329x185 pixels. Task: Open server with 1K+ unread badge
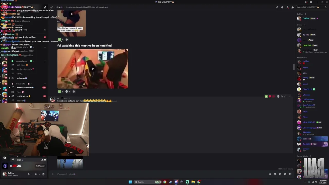[x=5, y=70]
